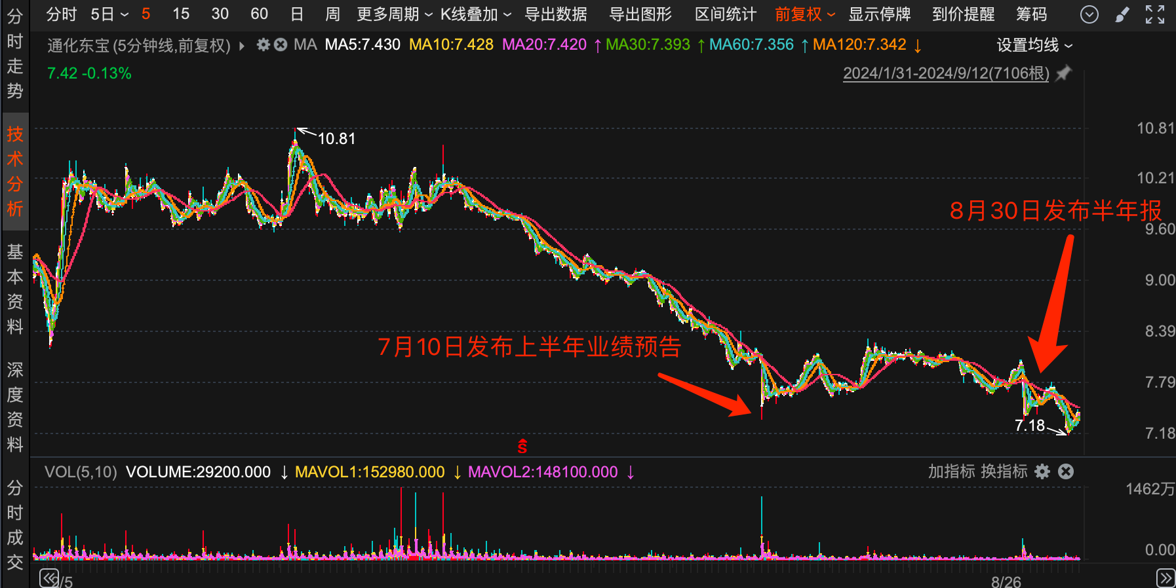Open 前复权 adjustment dropdown
This screenshot has height=588, width=1176.
coord(805,14)
